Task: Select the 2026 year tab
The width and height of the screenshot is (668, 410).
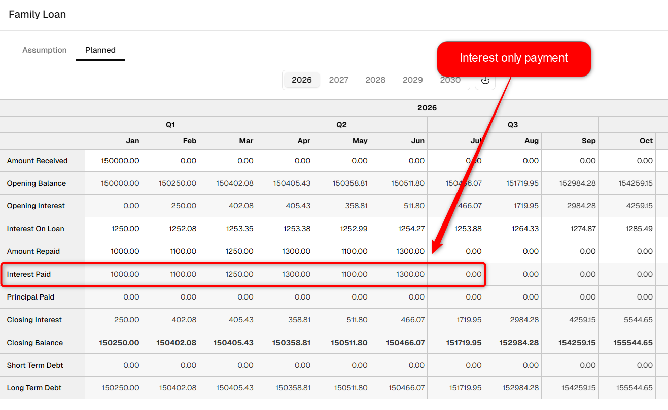Action: [302, 80]
